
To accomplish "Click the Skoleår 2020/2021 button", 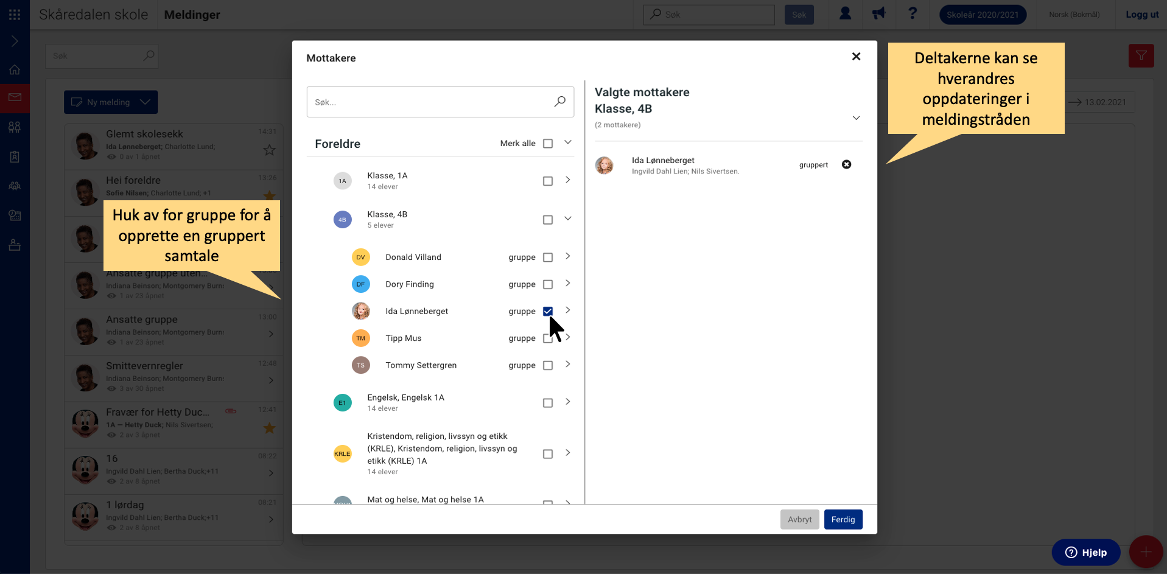I will pyautogui.click(x=983, y=15).
